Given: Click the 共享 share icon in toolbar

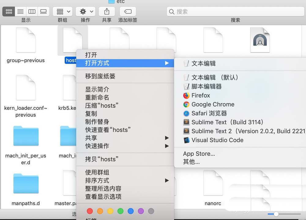Looking at the screenshot, I should coord(107,11).
